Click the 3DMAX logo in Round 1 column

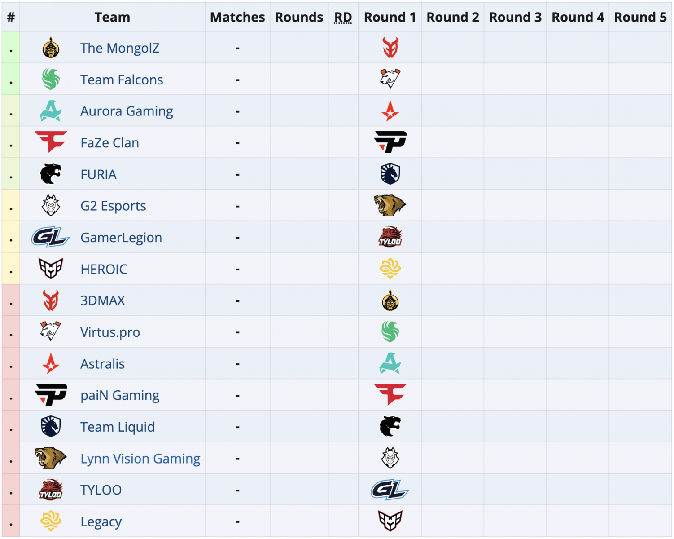pos(390,48)
